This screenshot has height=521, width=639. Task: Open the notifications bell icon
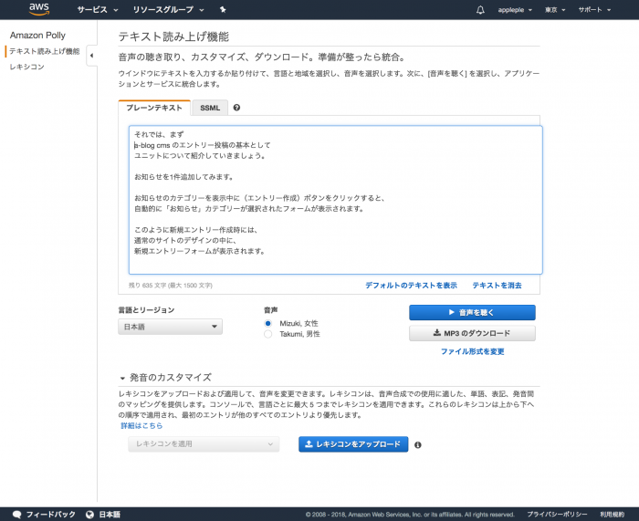coord(480,10)
